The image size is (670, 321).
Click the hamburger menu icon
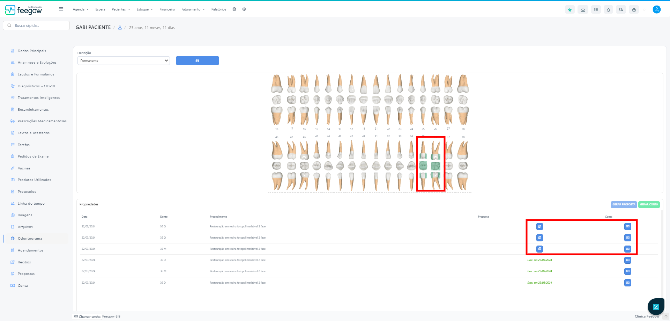(61, 9)
